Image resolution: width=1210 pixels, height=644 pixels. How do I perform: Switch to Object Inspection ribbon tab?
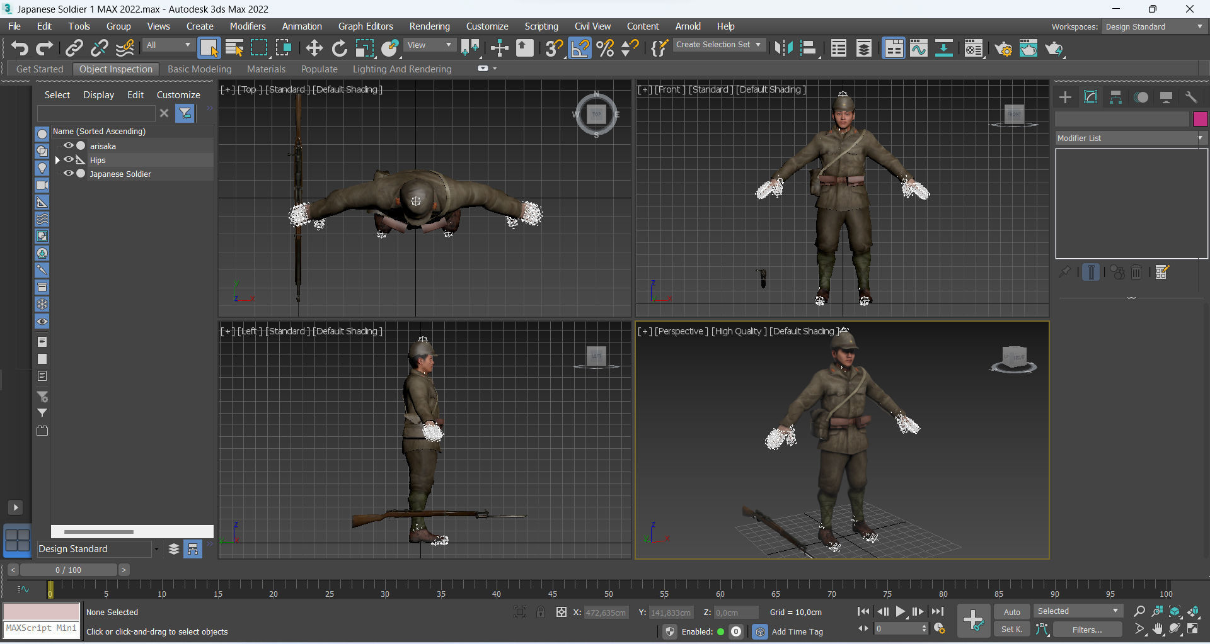[x=116, y=69]
